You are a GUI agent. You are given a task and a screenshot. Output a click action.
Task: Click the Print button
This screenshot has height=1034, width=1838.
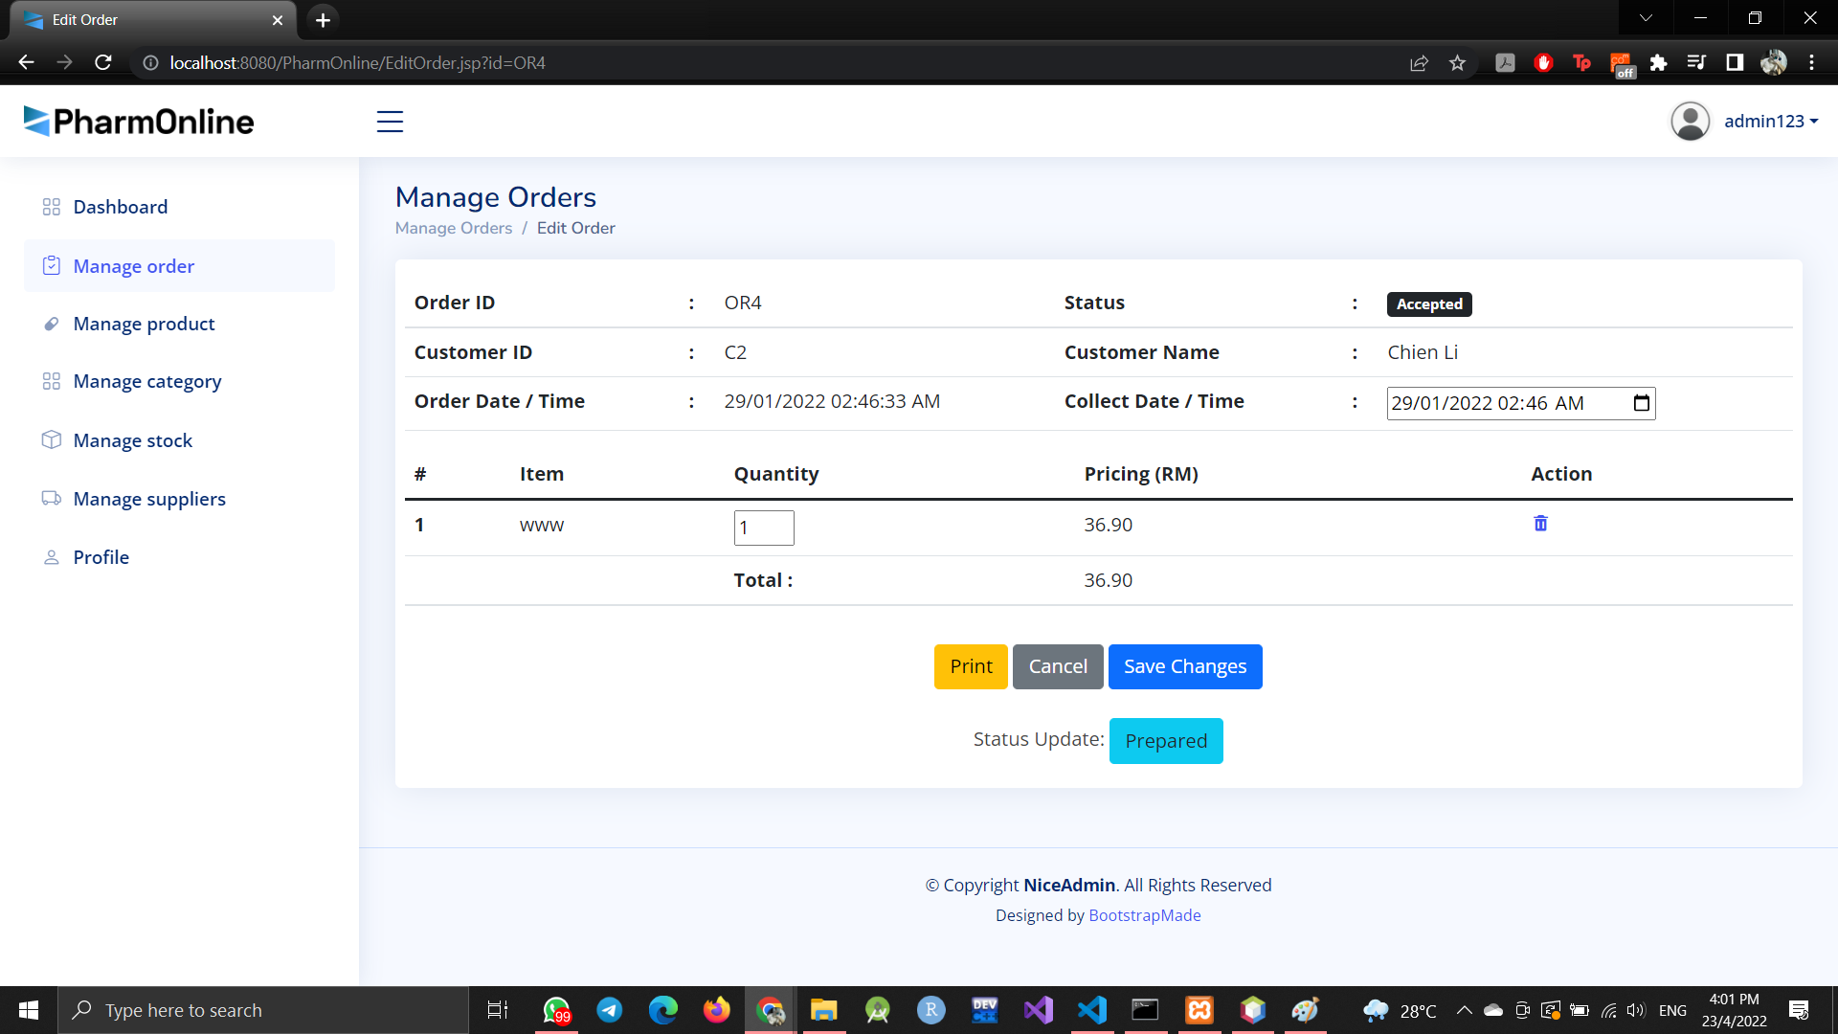point(971,666)
